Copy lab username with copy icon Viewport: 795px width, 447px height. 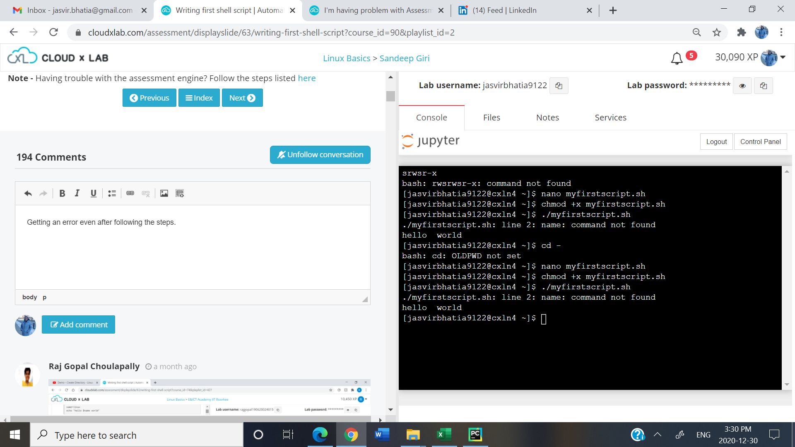(559, 86)
